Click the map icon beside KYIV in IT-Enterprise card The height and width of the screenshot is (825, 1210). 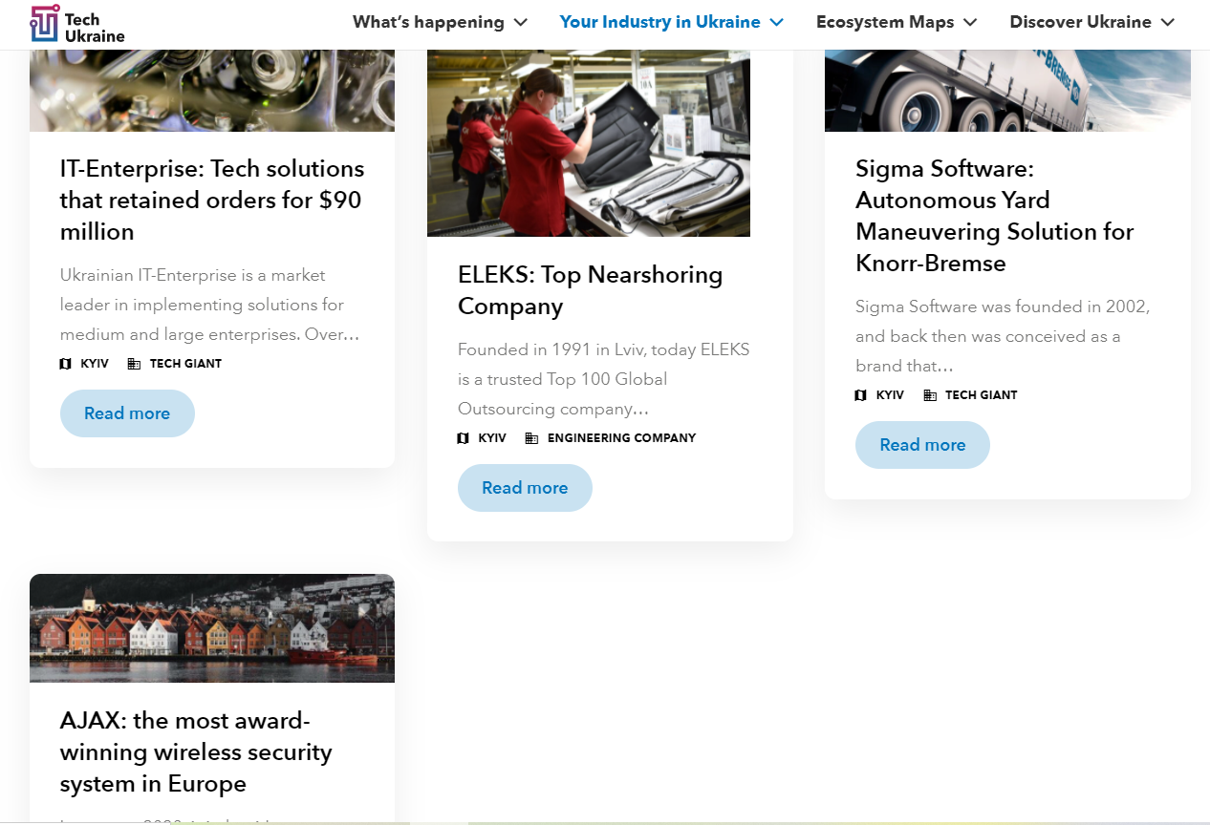pos(66,364)
